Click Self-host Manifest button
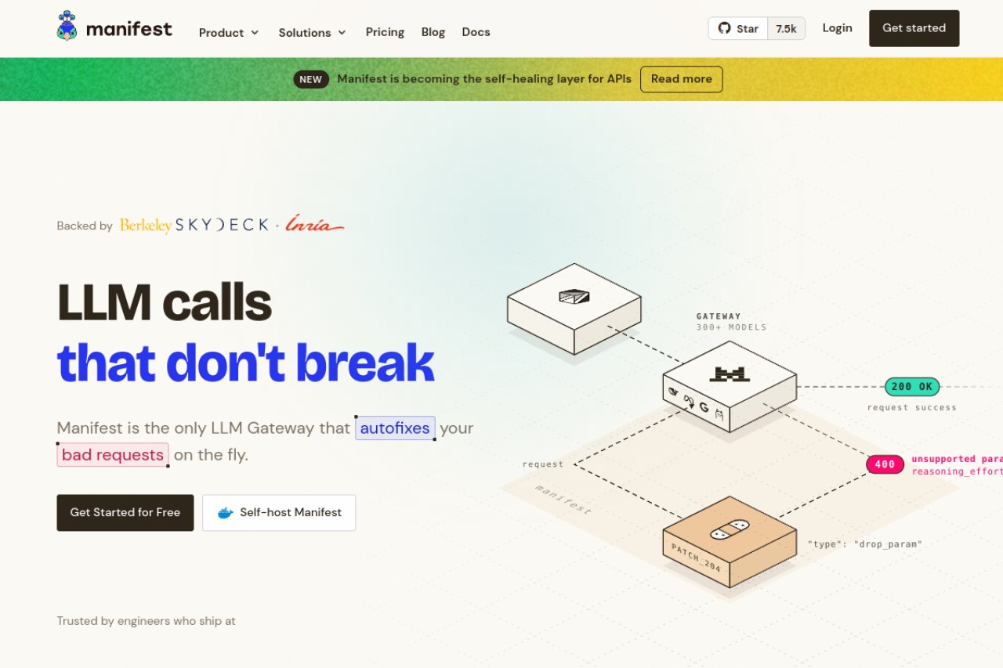1003x668 pixels. pyautogui.click(x=279, y=512)
